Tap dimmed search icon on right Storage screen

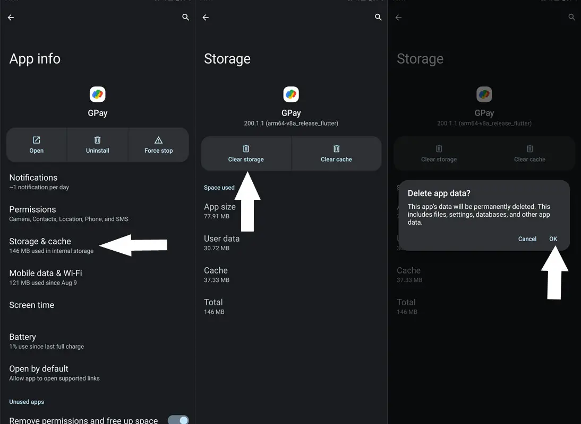coord(572,17)
